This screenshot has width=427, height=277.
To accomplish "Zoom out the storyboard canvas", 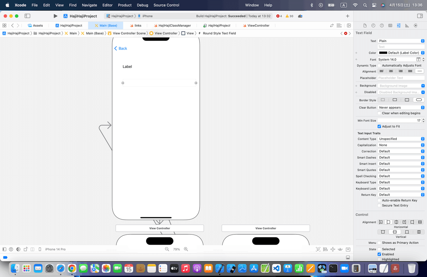I will [x=167, y=249].
